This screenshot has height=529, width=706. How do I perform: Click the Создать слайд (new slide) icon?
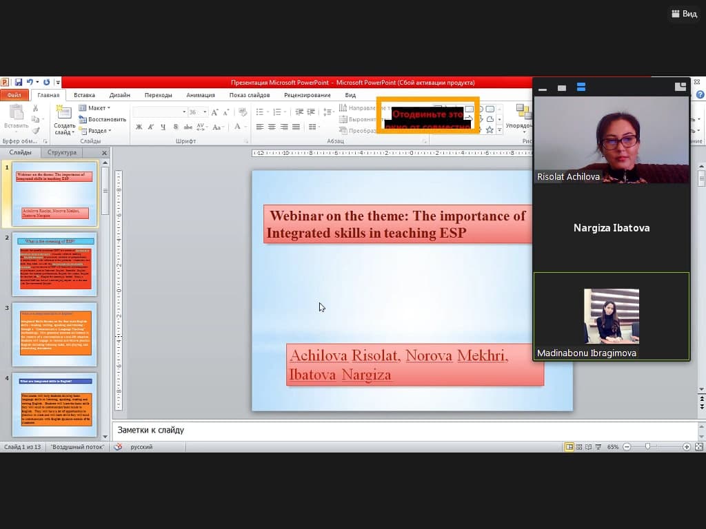[x=64, y=112]
